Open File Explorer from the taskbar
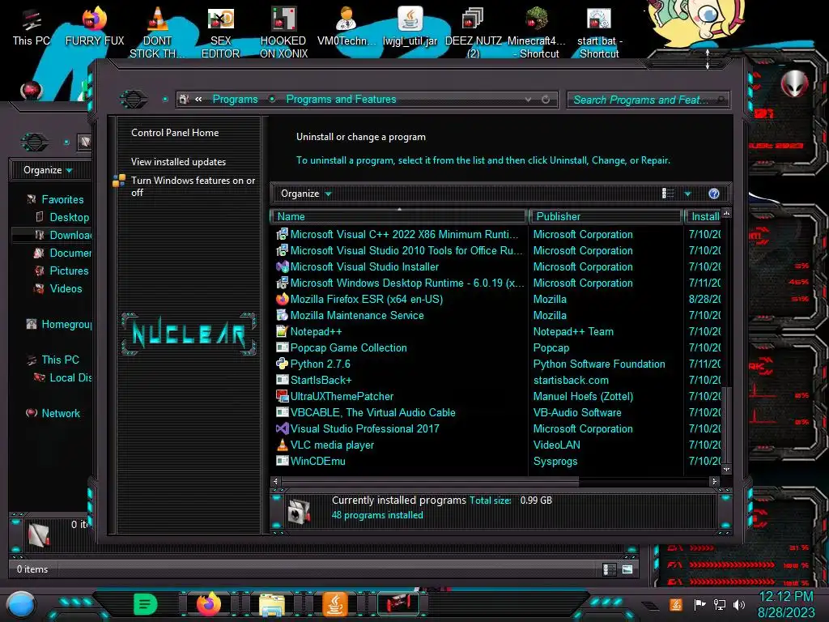 point(272,604)
